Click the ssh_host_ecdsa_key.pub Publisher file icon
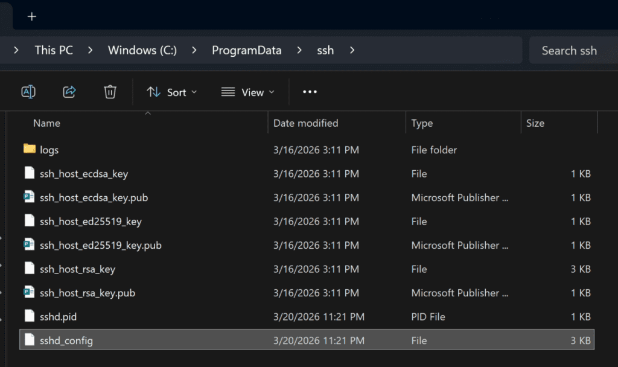 coord(30,197)
